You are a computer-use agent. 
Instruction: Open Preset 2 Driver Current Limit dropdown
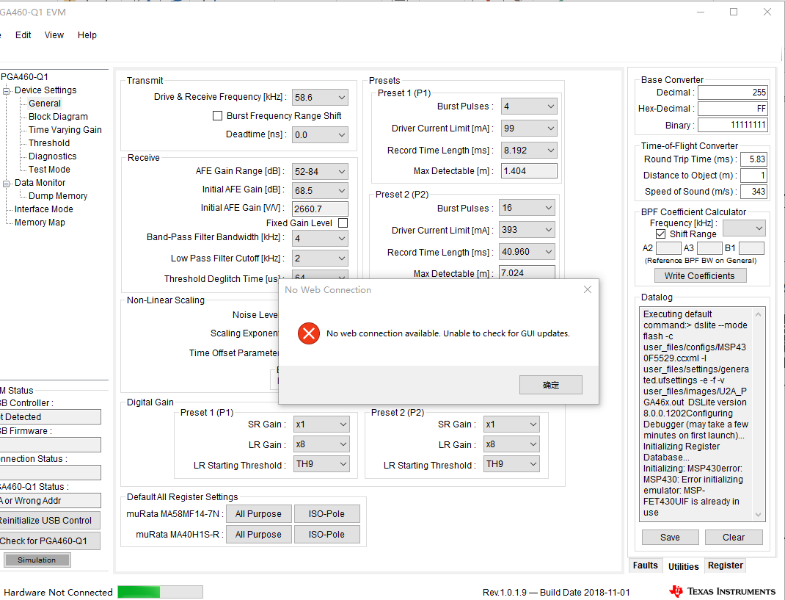(527, 230)
